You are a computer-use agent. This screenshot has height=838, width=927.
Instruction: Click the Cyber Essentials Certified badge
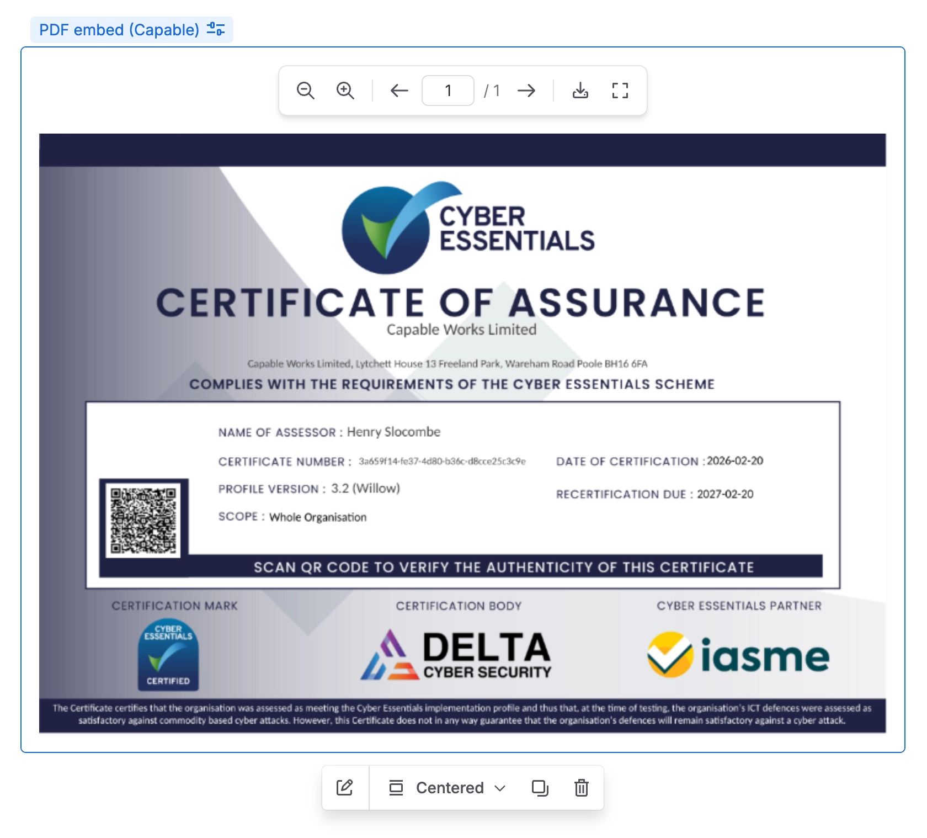pos(168,654)
